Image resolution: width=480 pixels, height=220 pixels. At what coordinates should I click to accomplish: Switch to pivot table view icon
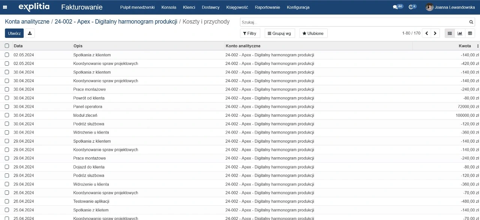(470, 33)
